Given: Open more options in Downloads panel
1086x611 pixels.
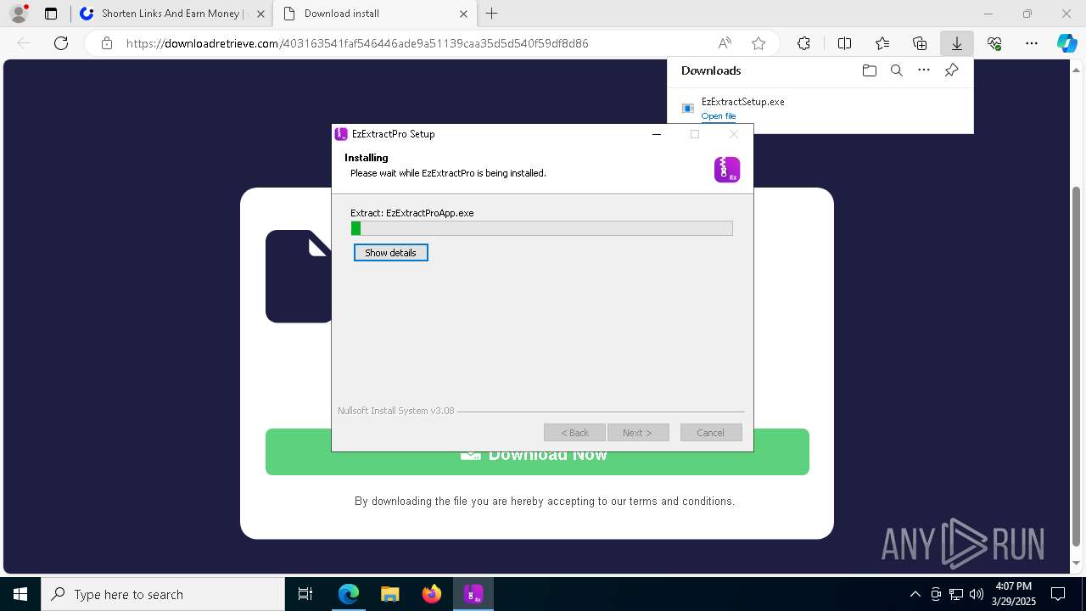Looking at the screenshot, I should point(924,70).
